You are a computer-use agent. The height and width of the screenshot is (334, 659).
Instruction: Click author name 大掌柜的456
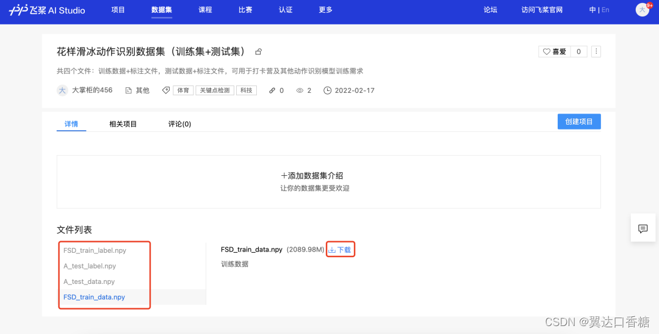tap(92, 90)
